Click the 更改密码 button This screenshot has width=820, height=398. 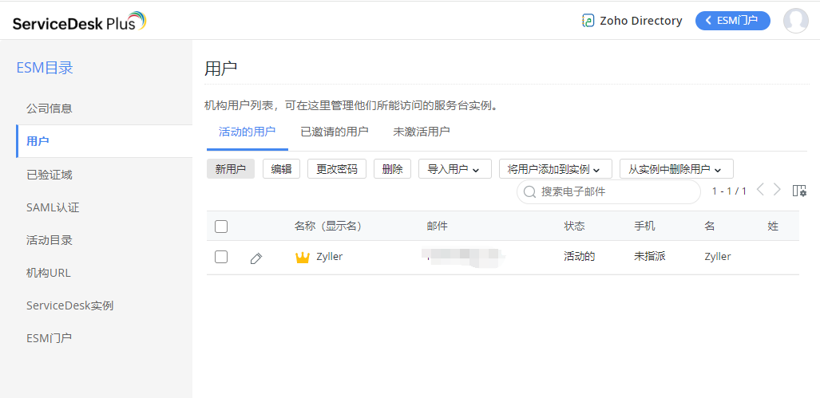click(336, 169)
